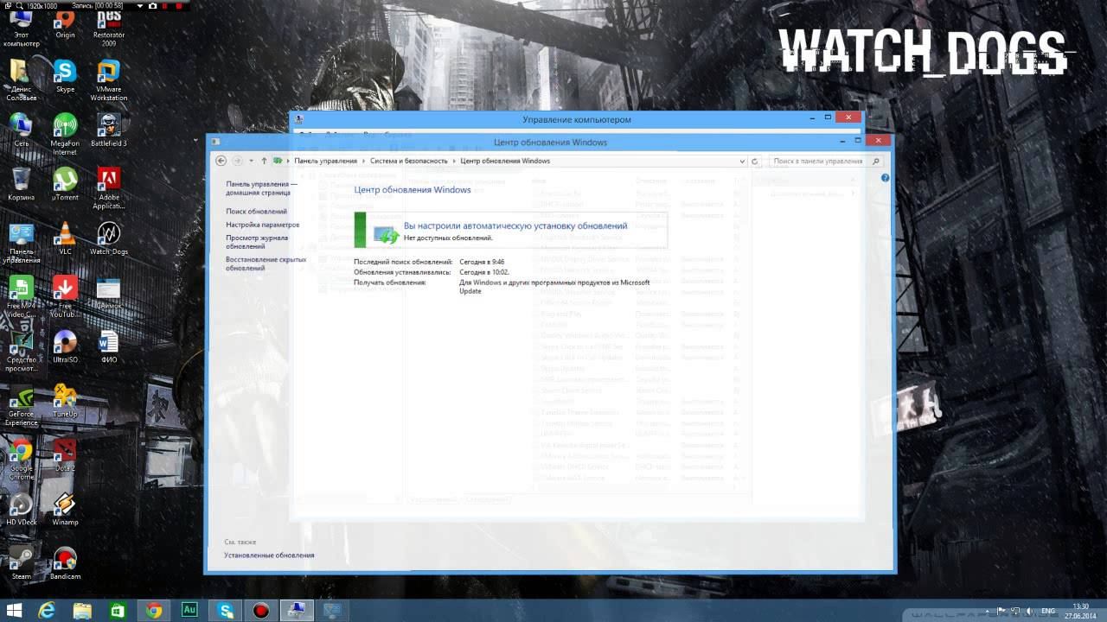Switch to the Bandicam recorder taskbar button

pyautogui.click(x=261, y=611)
